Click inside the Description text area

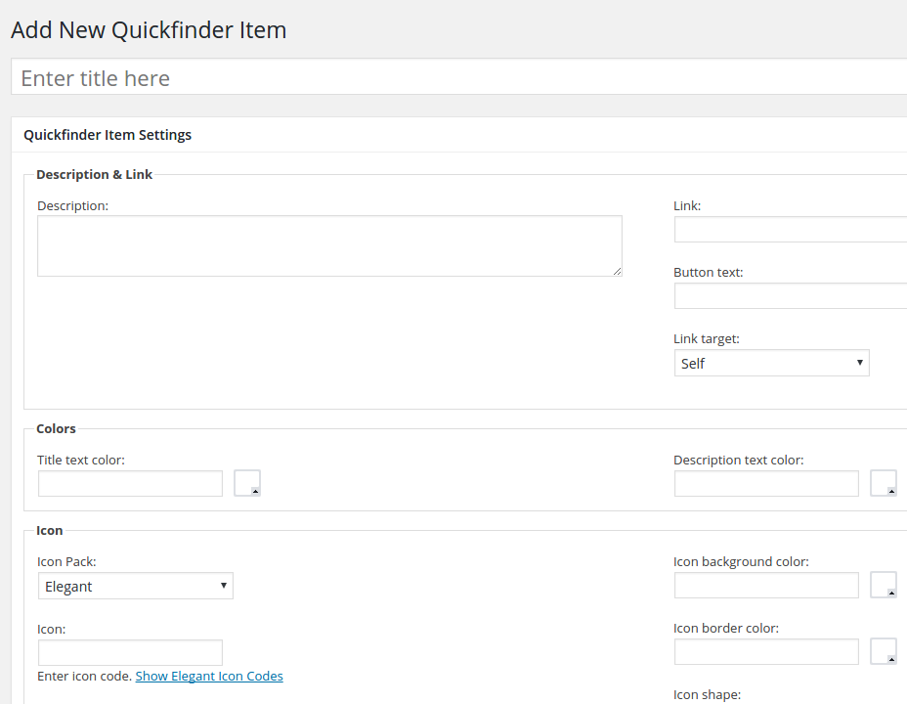[x=329, y=245]
